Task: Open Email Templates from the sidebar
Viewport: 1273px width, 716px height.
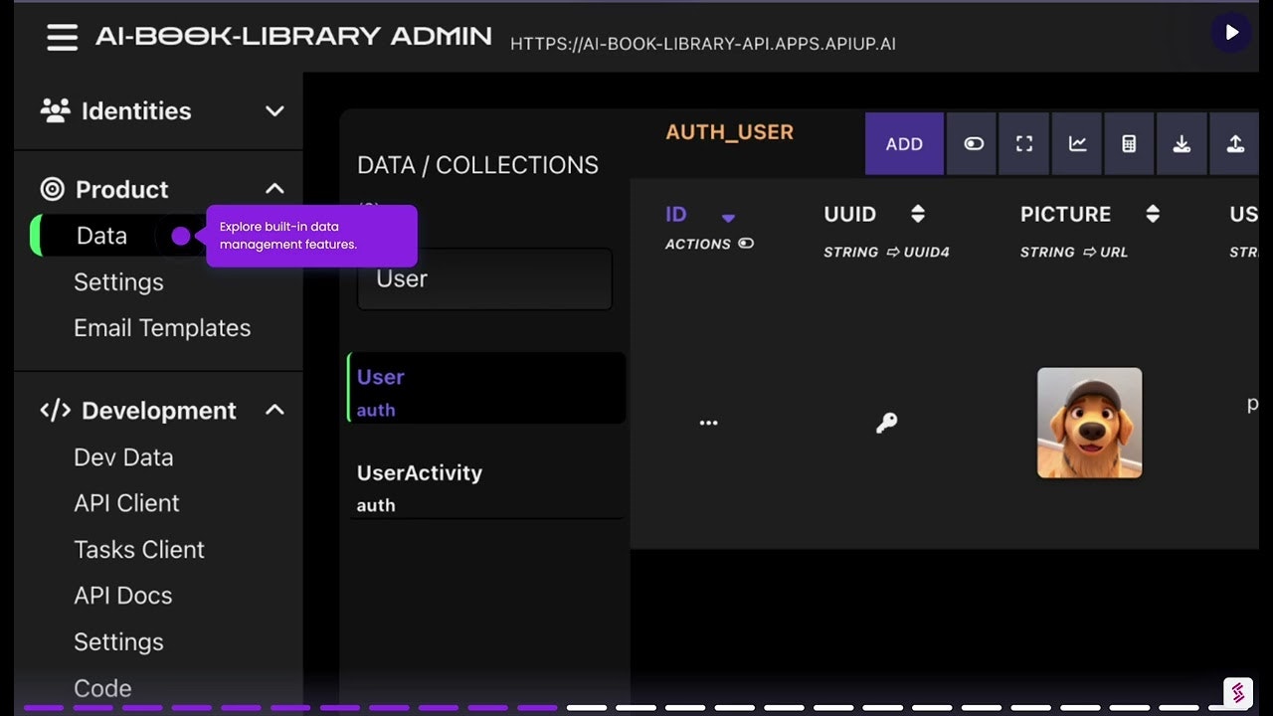Action: coord(161,327)
